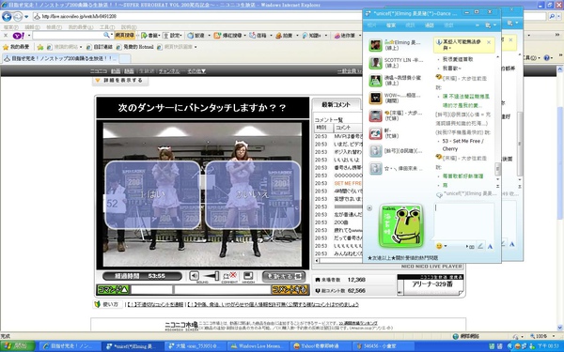Screen dimensions: 564x352
Task: Focus the Internet Explorer address bar
Action: [197, 16]
